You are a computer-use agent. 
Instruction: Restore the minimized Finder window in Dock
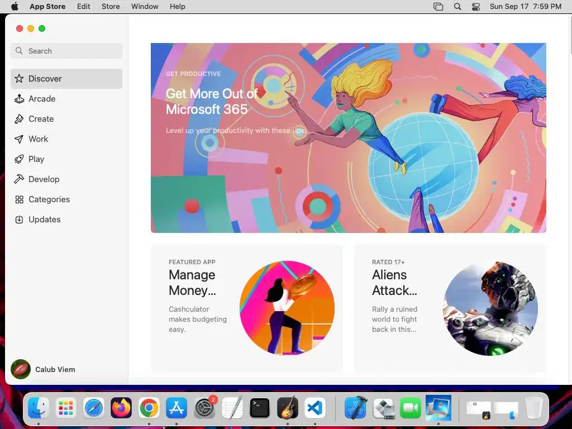click(x=506, y=410)
